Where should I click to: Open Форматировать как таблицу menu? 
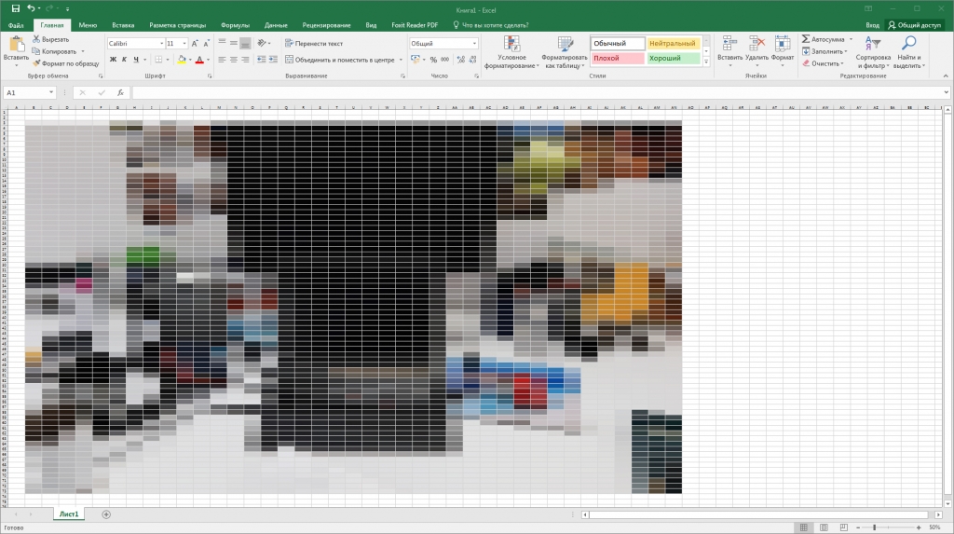tap(565, 52)
